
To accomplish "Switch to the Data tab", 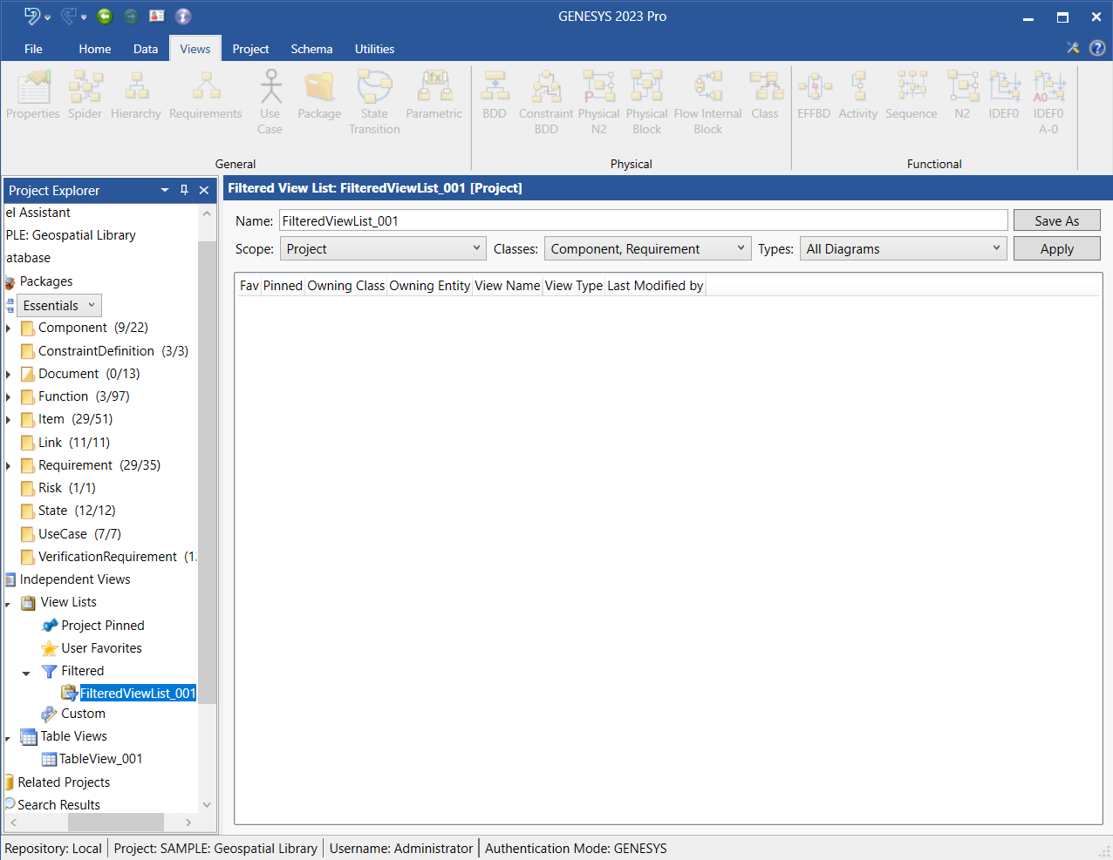I will (x=146, y=49).
